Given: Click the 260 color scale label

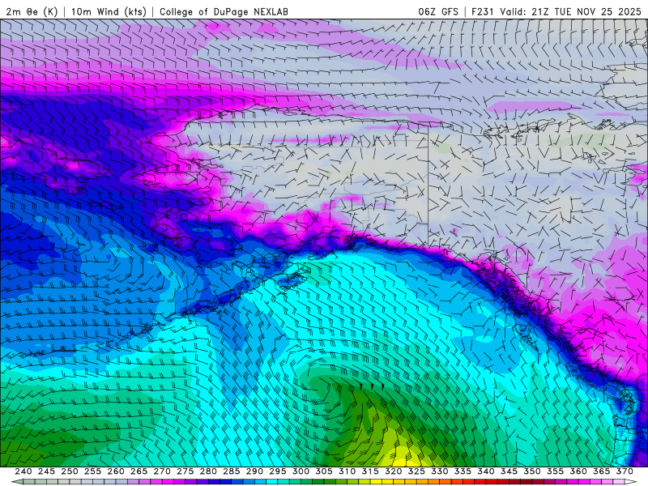Looking at the screenshot, I should (116, 471).
